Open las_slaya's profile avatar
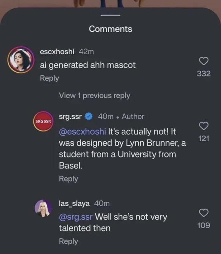The image size is (221, 254). (x=43, y=208)
